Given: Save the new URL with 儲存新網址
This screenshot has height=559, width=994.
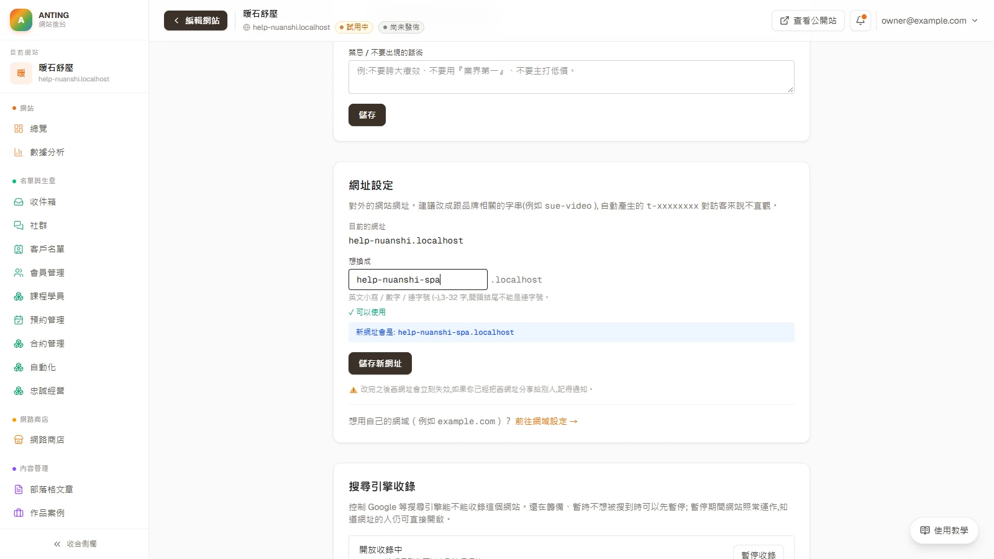Looking at the screenshot, I should (380, 363).
